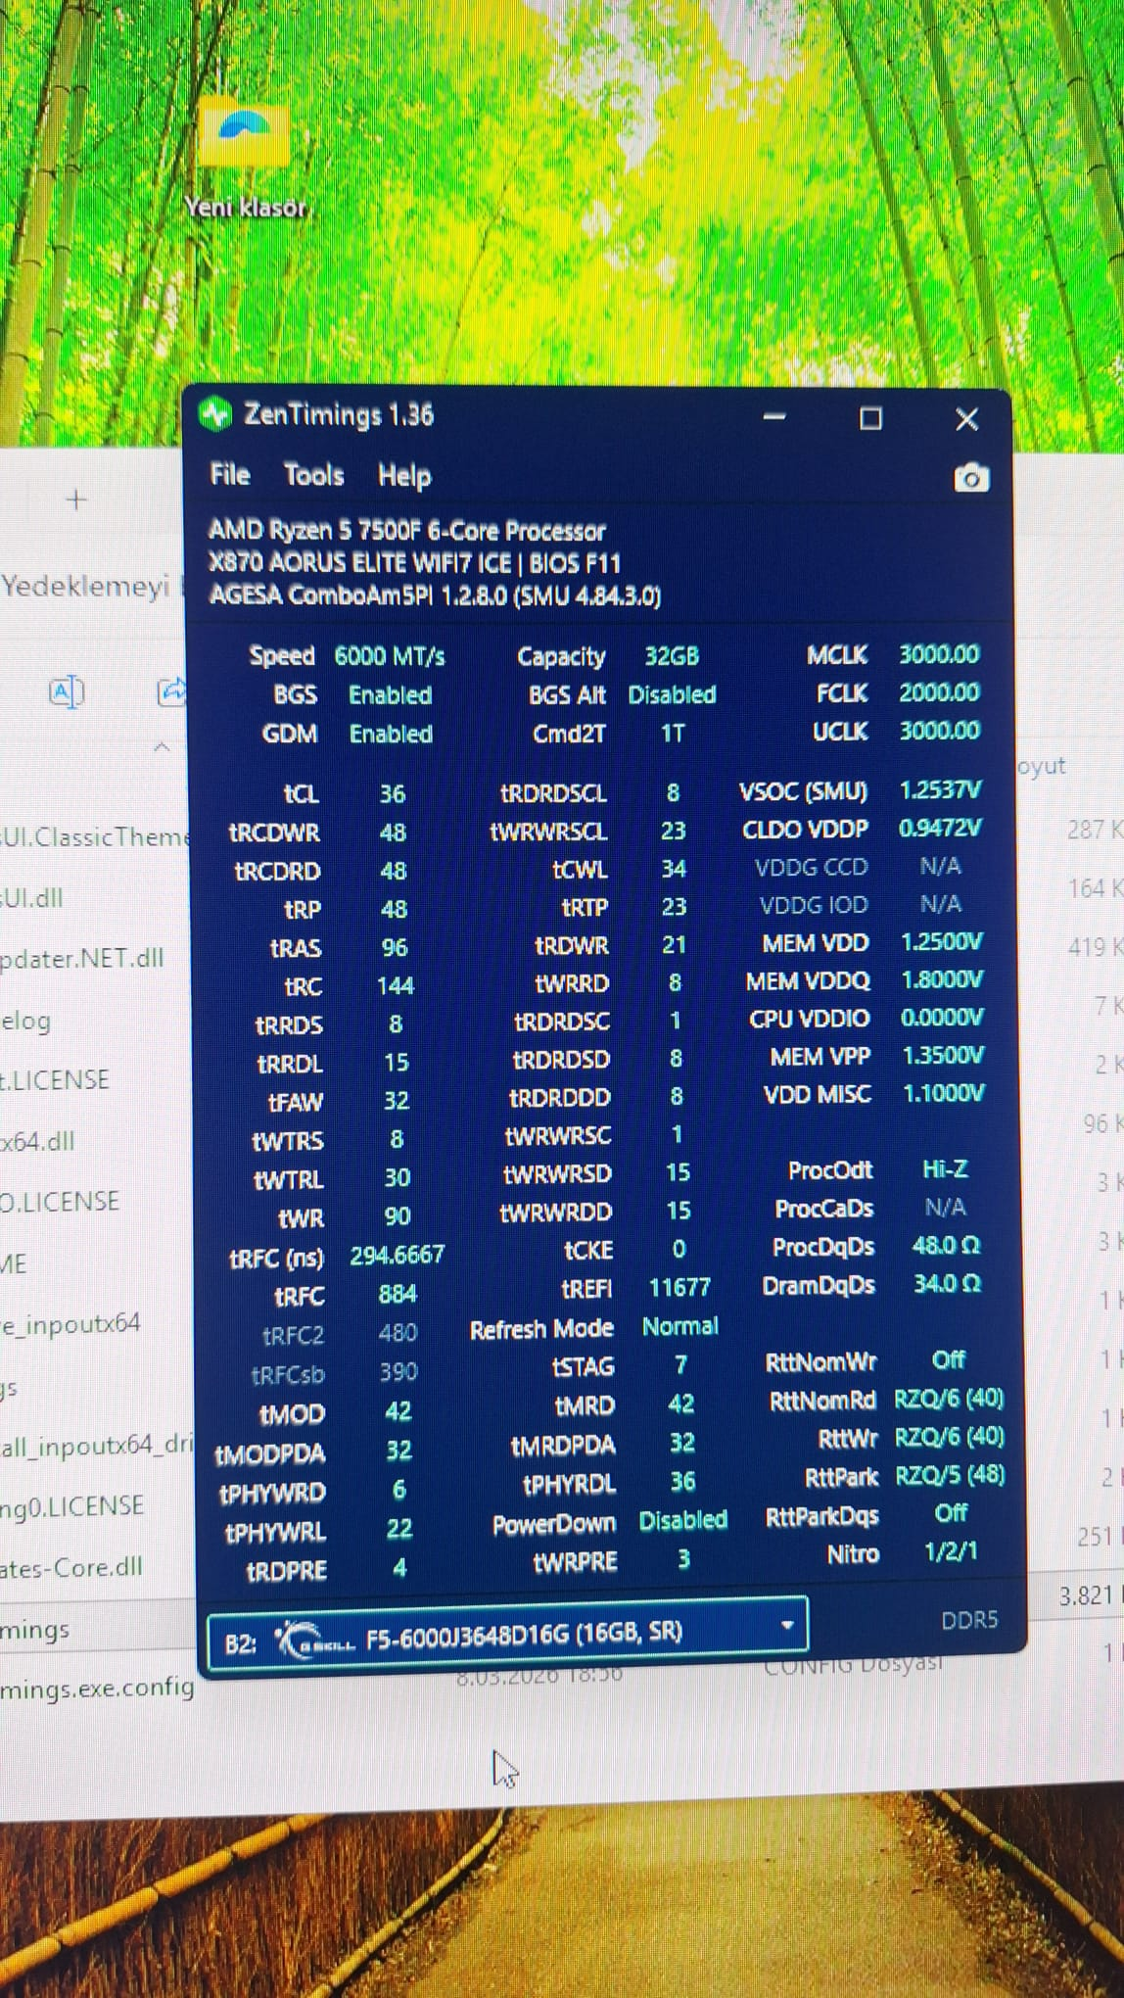Click the Nitro value 1/2/1
Screen dimensions: 1124x1998
click(951, 1551)
